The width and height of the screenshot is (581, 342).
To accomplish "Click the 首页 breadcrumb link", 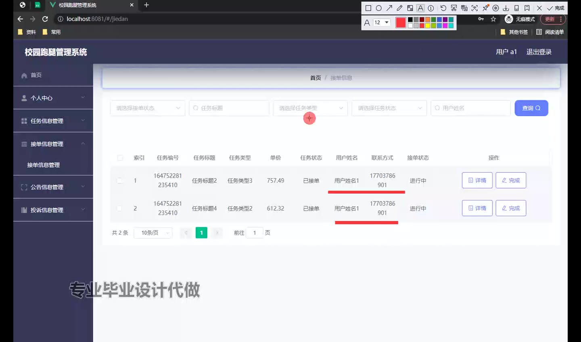I will pyautogui.click(x=316, y=78).
